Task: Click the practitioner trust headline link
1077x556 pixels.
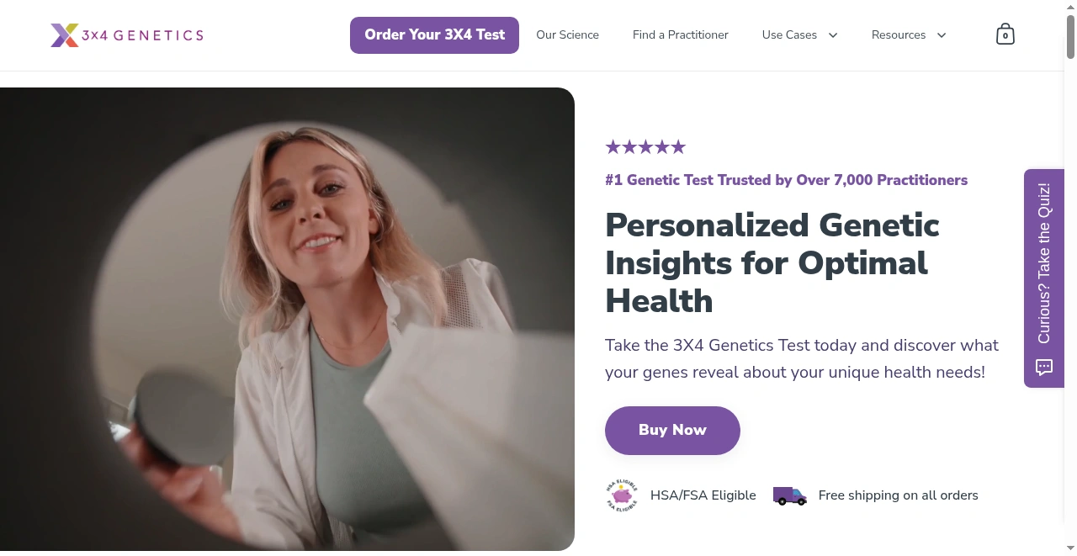Action: [786, 180]
